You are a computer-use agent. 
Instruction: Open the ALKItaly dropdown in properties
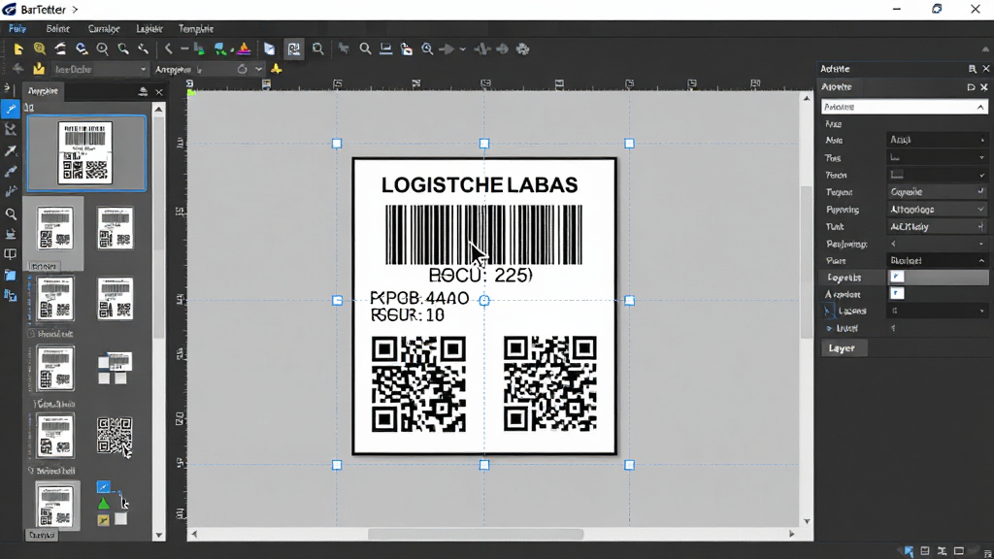click(x=937, y=226)
